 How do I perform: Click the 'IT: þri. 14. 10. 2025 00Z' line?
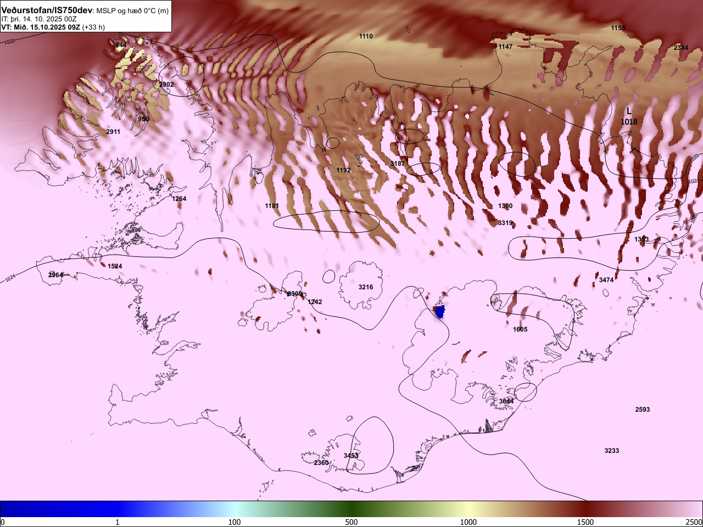click(x=38, y=19)
